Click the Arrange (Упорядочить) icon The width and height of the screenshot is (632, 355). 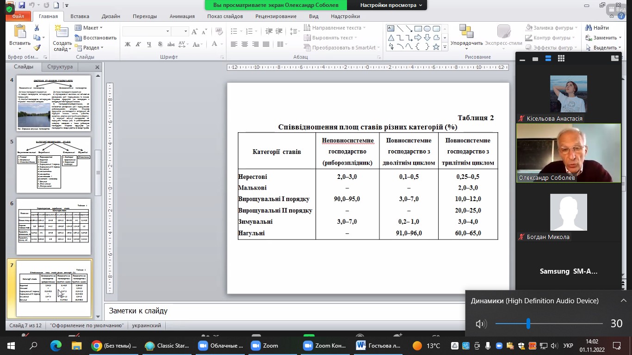coord(466,32)
